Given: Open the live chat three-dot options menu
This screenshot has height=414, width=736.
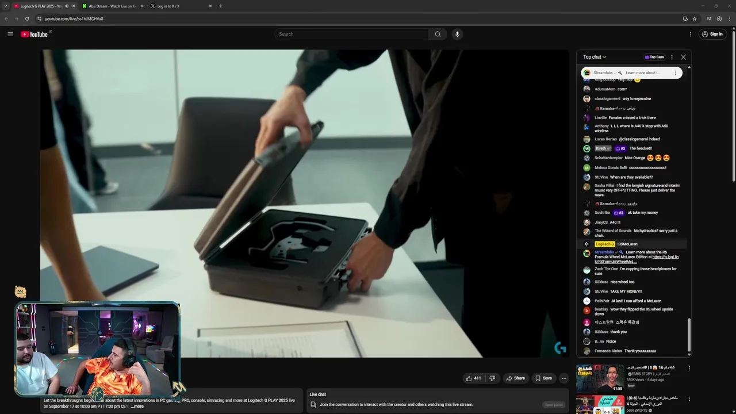Looking at the screenshot, I should [x=672, y=57].
